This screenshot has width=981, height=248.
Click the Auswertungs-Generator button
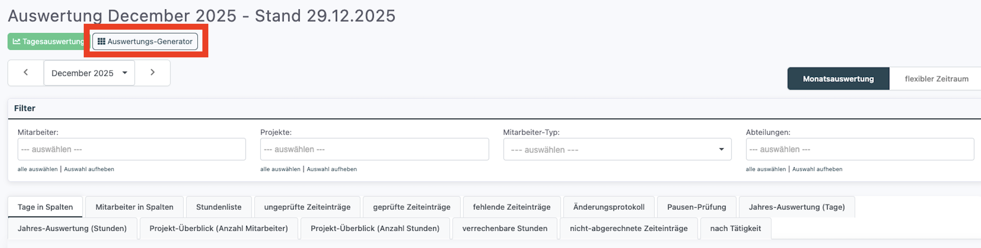[149, 41]
